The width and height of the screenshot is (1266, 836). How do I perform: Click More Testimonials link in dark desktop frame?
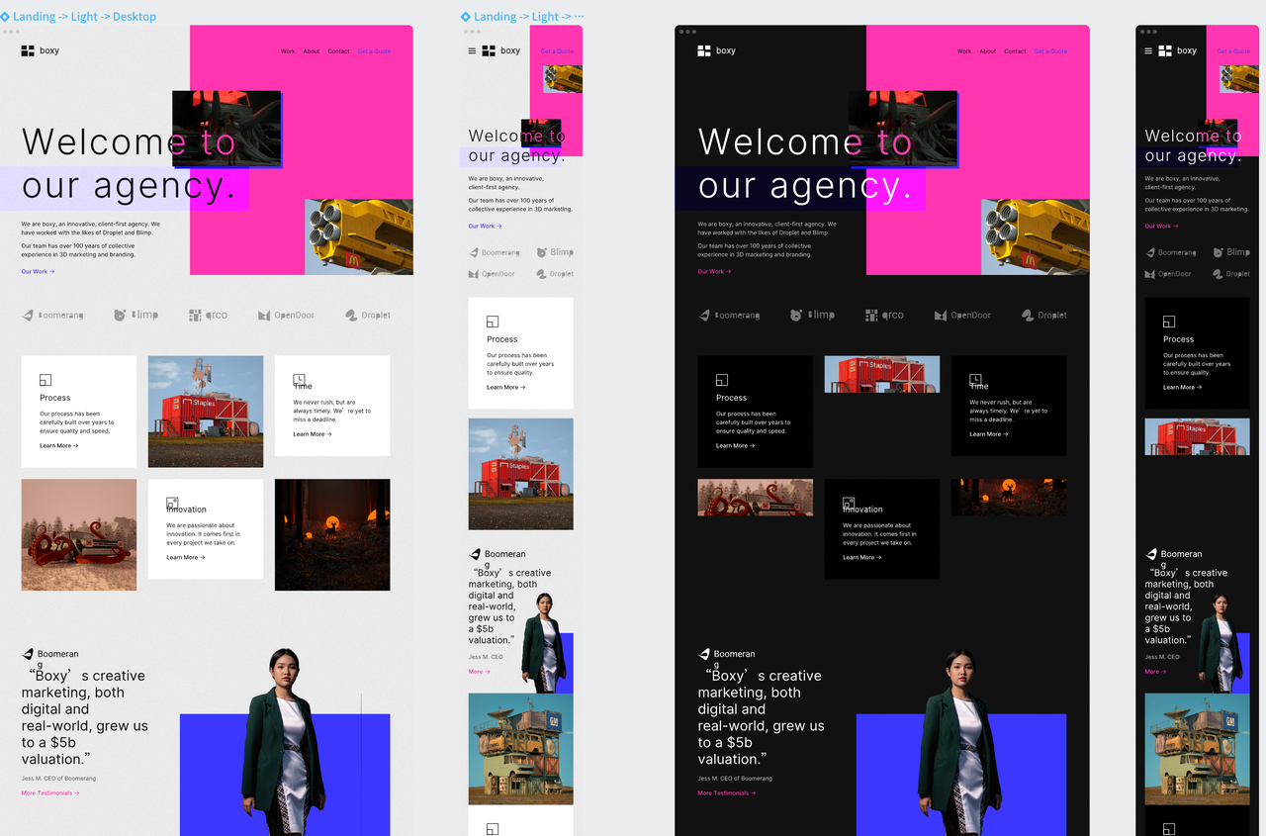coord(727,792)
